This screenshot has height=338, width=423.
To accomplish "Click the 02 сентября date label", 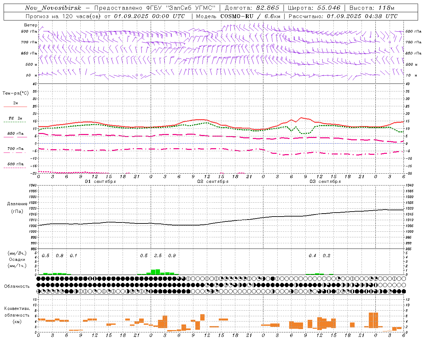I will coord(213,182).
